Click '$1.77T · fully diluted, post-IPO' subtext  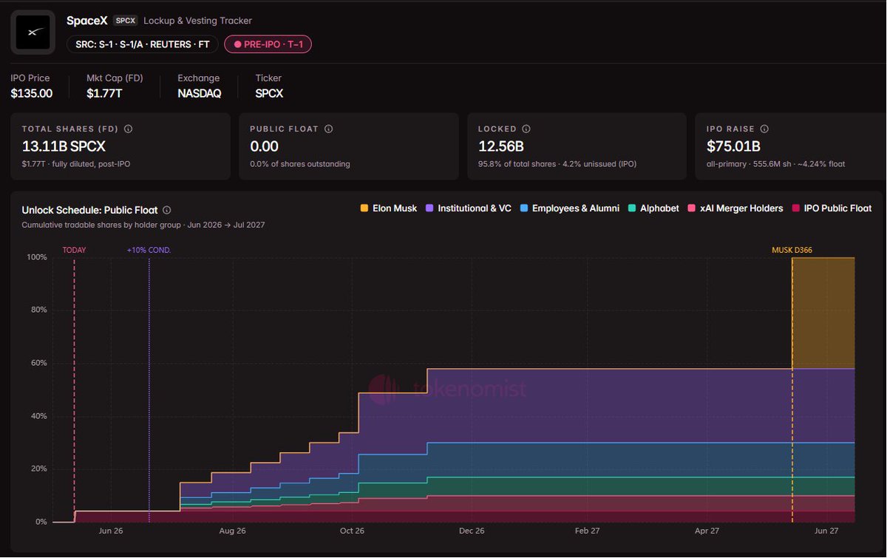tap(76, 164)
